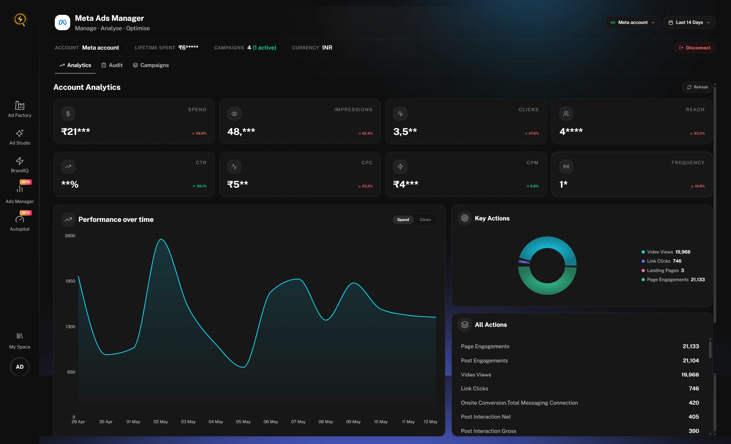Click the All Actions list scrollbar
The height and width of the screenshot is (444, 731).
point(710,350)
